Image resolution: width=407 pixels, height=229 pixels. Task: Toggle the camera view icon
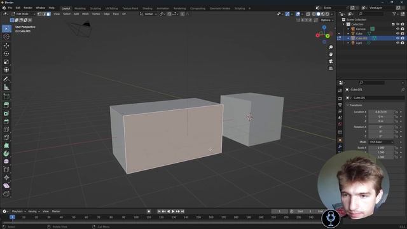click(x=331, y=61)
